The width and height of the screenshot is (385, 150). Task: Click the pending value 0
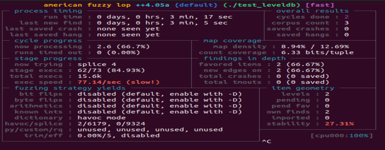327,100
